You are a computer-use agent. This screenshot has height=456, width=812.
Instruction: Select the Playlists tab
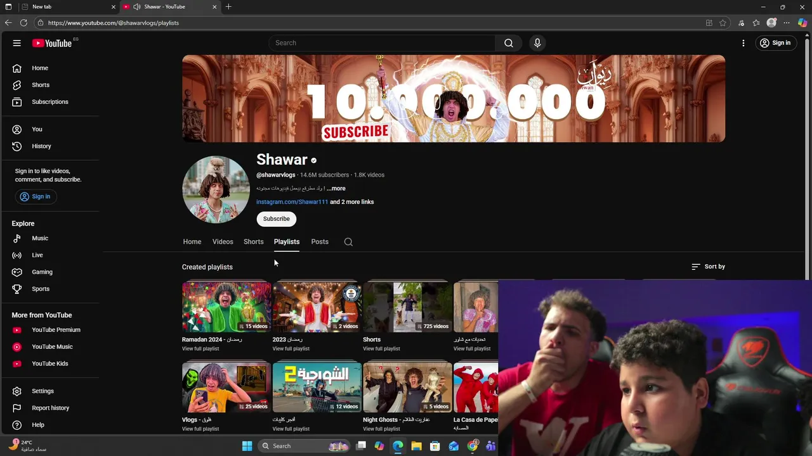click(287, 242)
